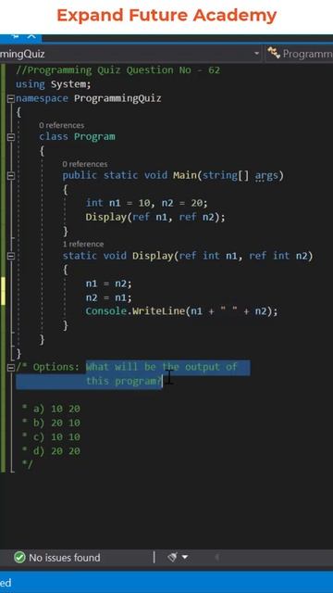Click the Console.WriteLine statement
Viewport: 333px width, 593px height.
[x=181, y=311]
